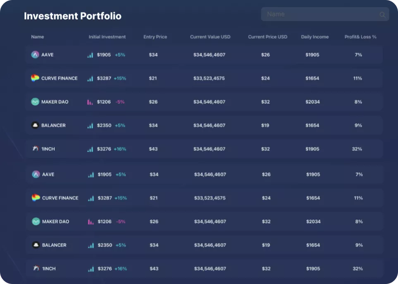
Task: Click the 7% profit in first AAVE row
Action: coord(358,55)
